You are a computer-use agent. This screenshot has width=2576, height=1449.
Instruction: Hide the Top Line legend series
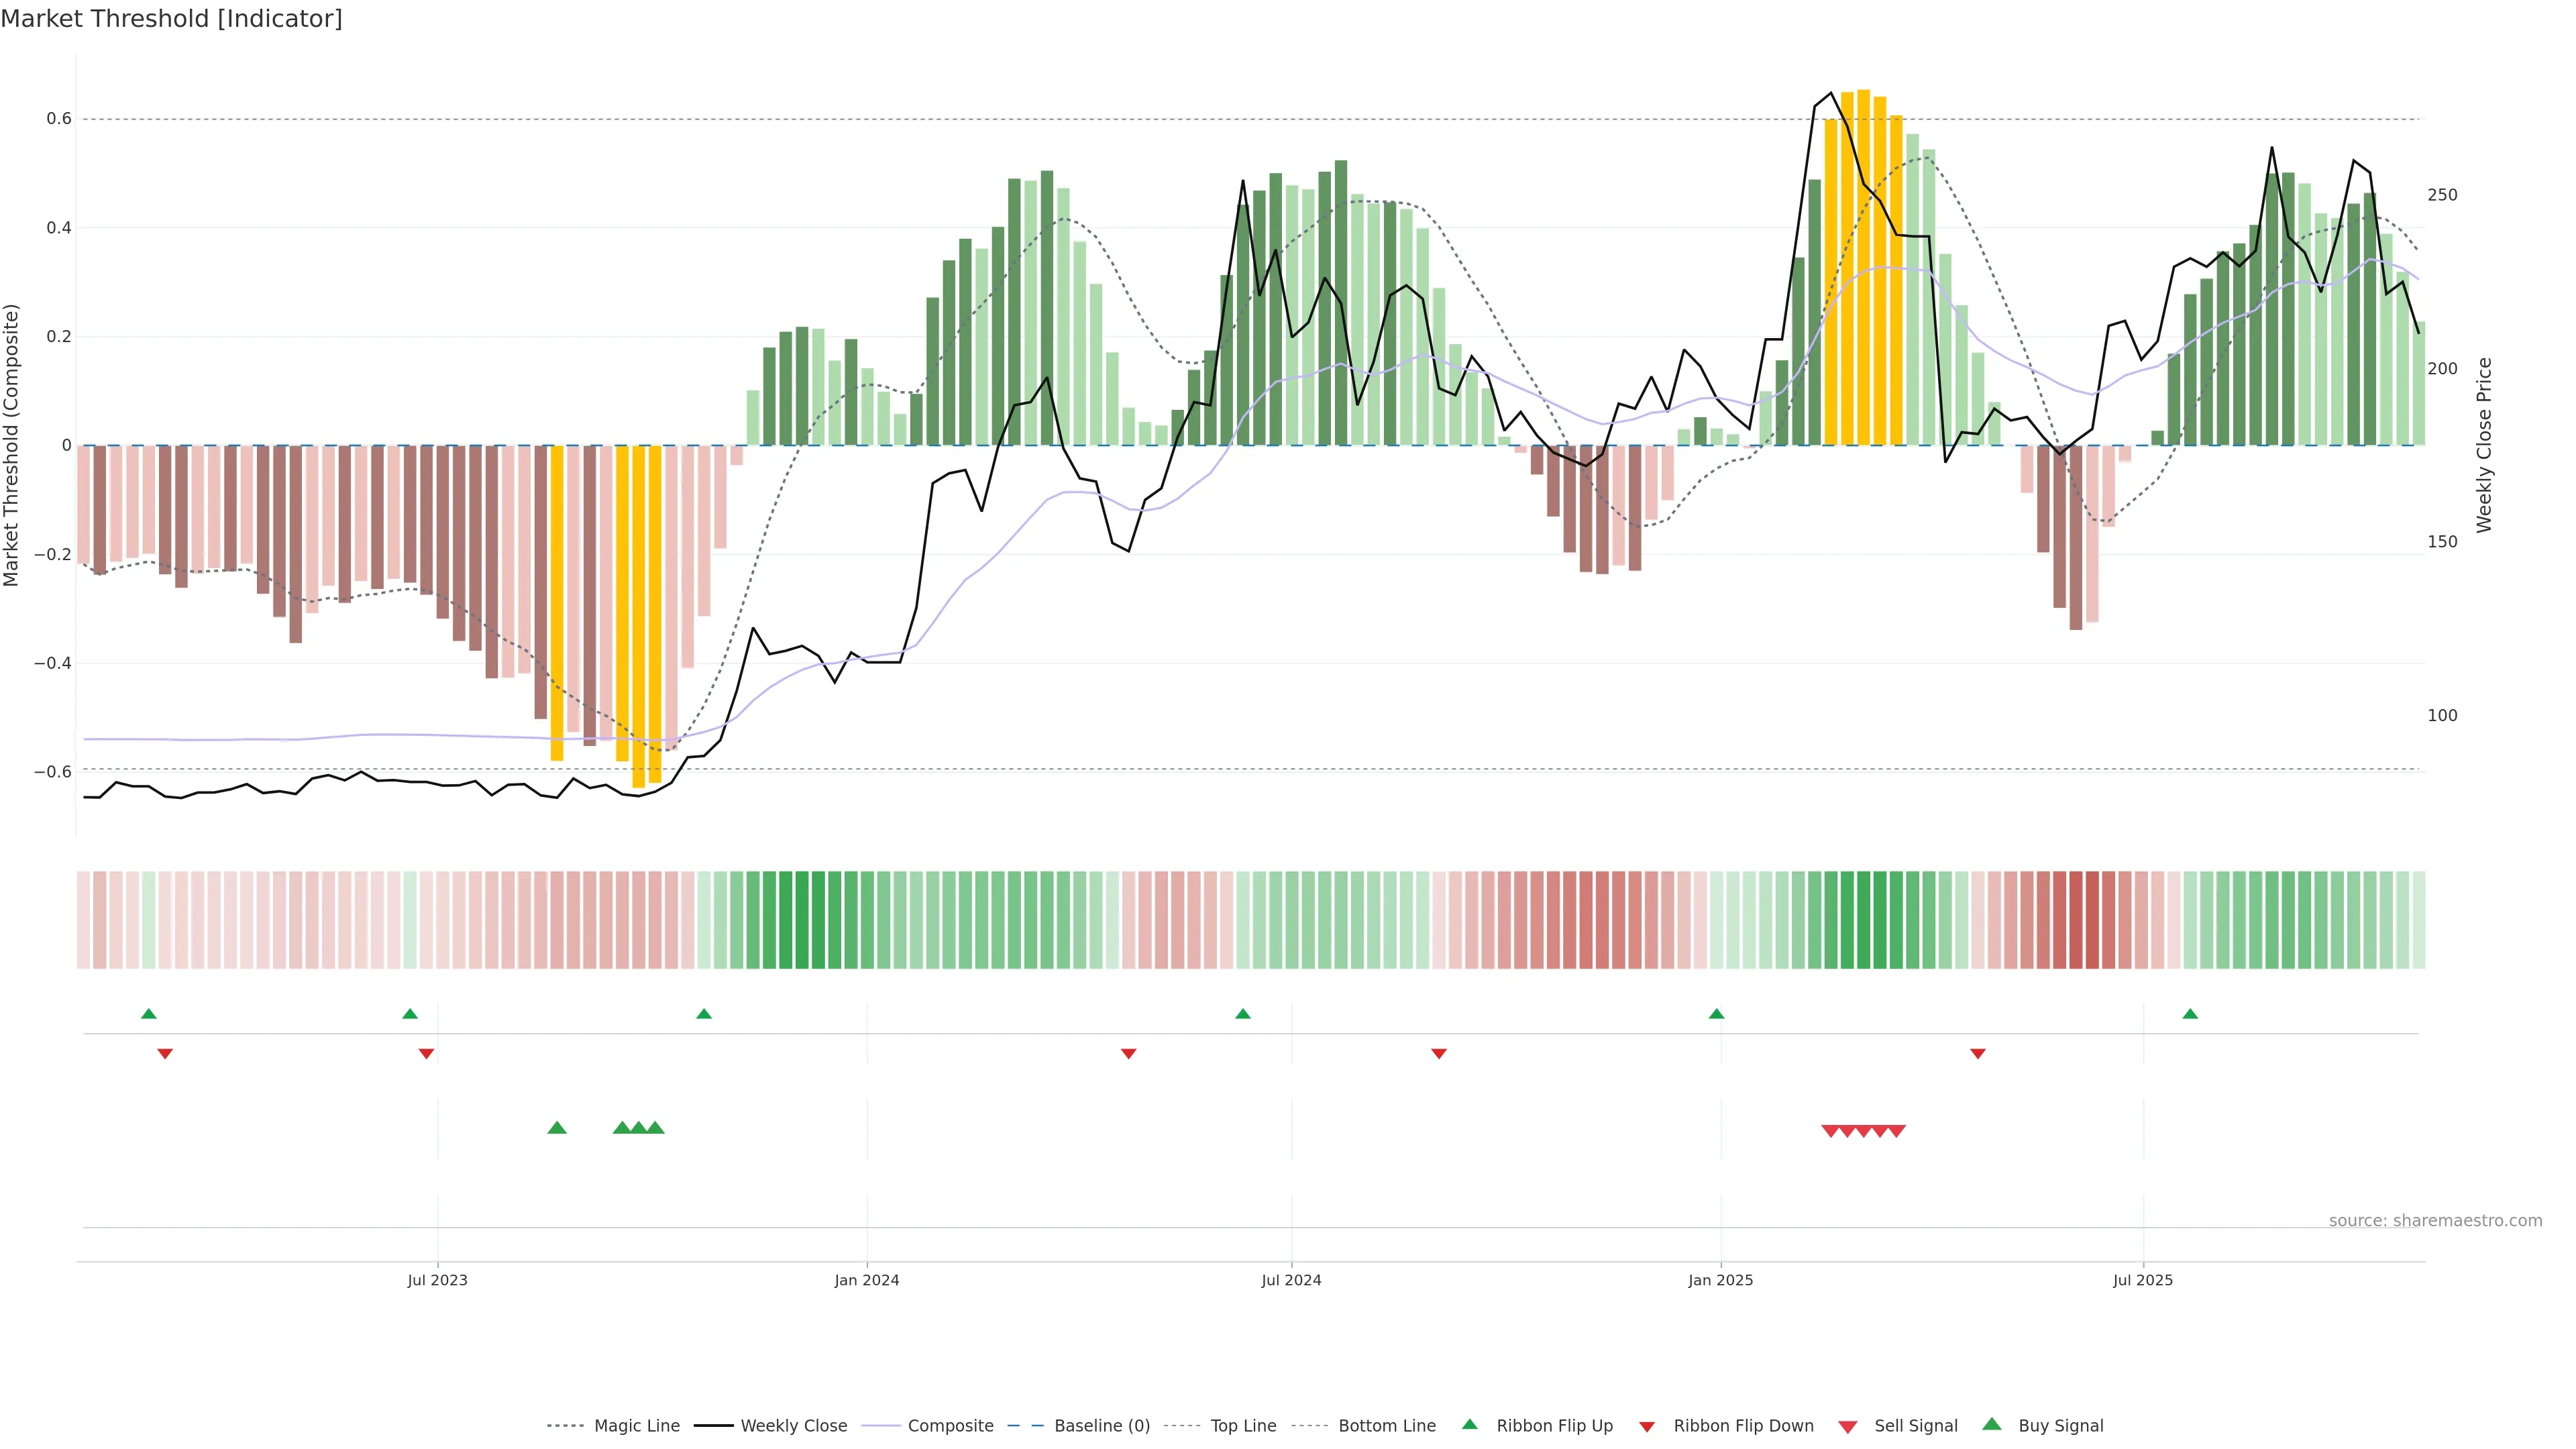point(1243,1426)
